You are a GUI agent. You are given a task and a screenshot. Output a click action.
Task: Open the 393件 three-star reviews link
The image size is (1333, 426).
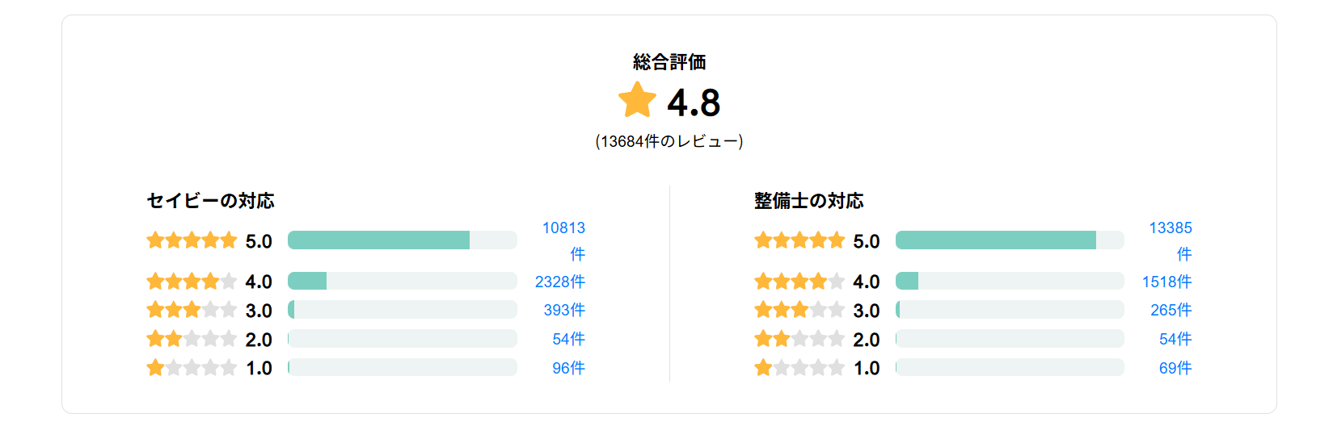[563, 310]
